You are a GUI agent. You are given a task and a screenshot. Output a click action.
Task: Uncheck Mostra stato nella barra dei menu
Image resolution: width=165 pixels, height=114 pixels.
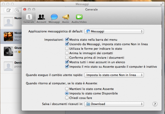[x=67, y=40]
